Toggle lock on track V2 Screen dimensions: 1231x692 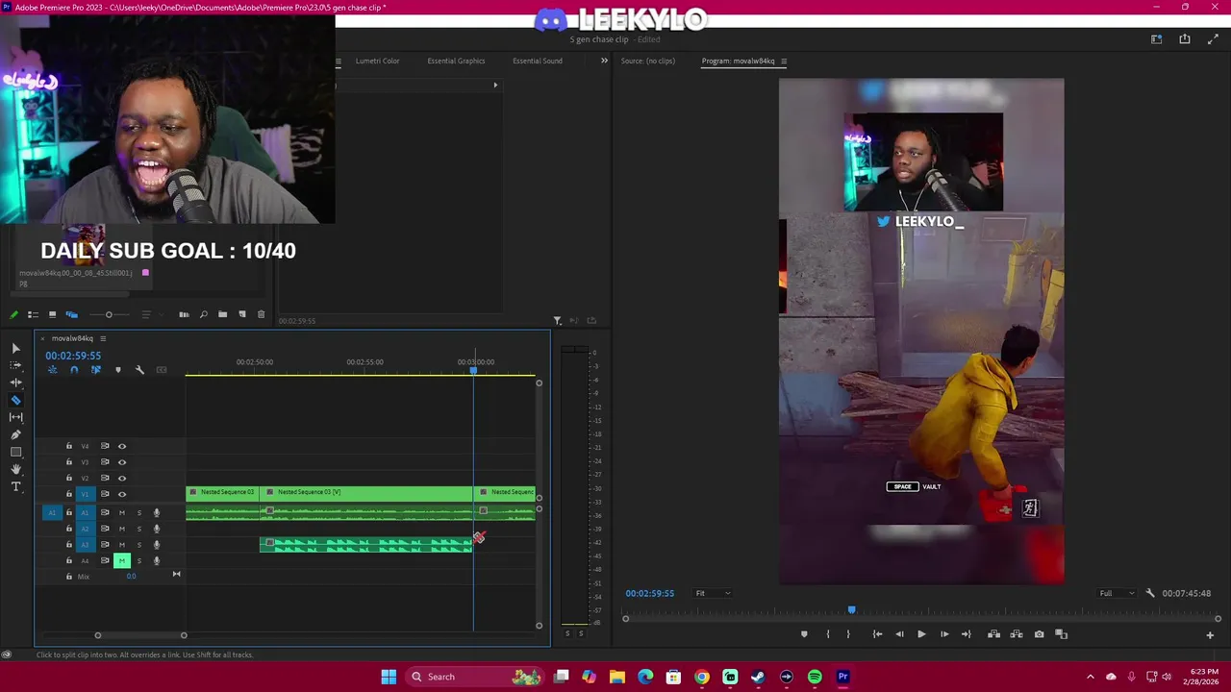(68, 478)
